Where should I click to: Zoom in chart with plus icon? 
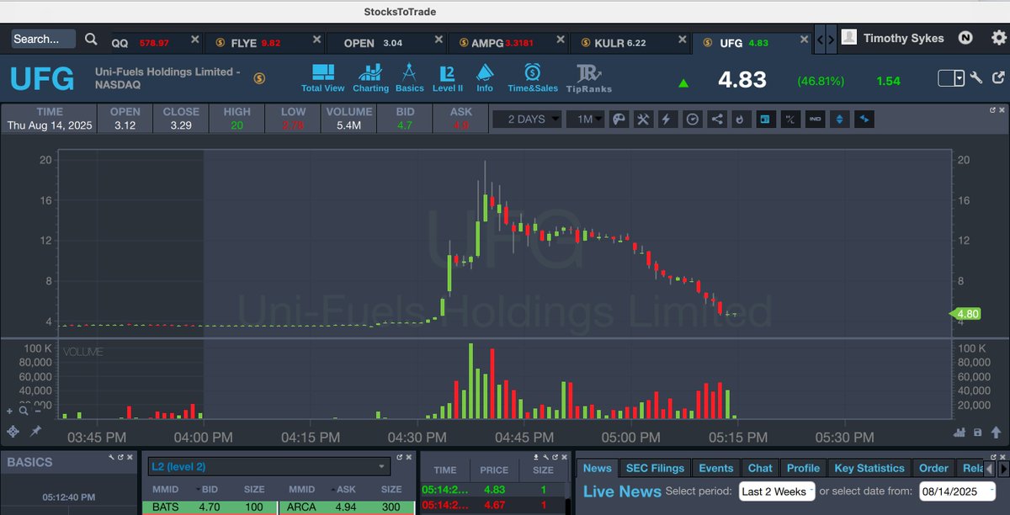10,411
